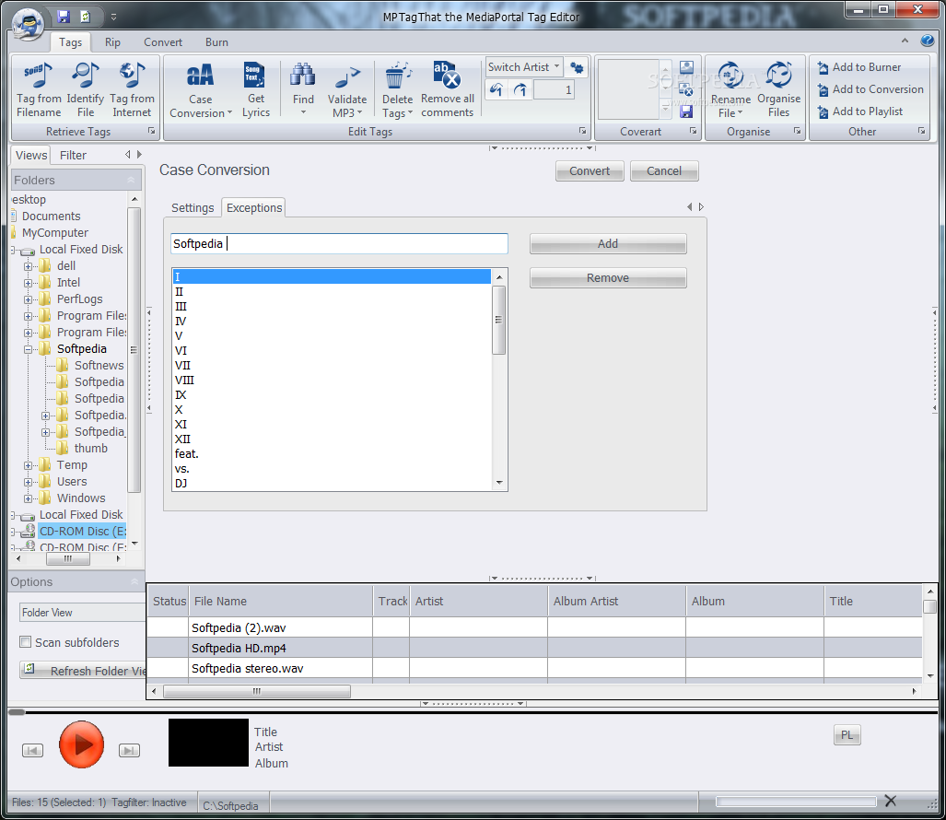This screenshot has width=946, height=820.
Task: Open the Settings tab in Case Conversion
Action: pyautogui.click(x=193, y=207)
